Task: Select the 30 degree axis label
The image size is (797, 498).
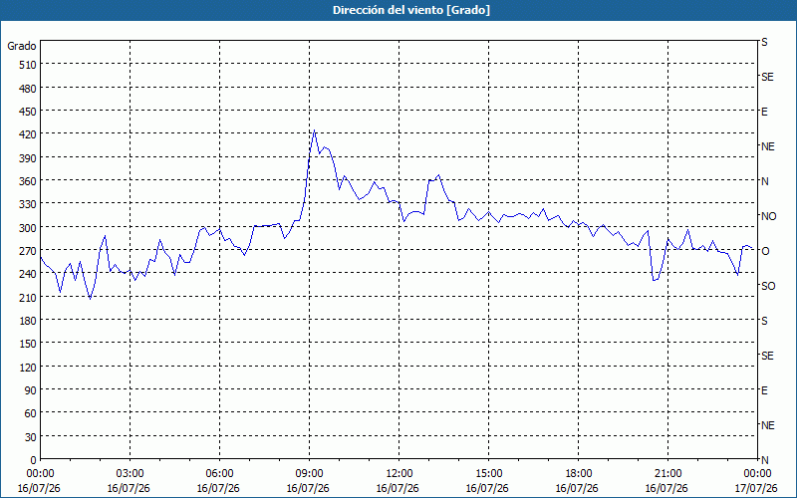Action: [x=31, y=437]
